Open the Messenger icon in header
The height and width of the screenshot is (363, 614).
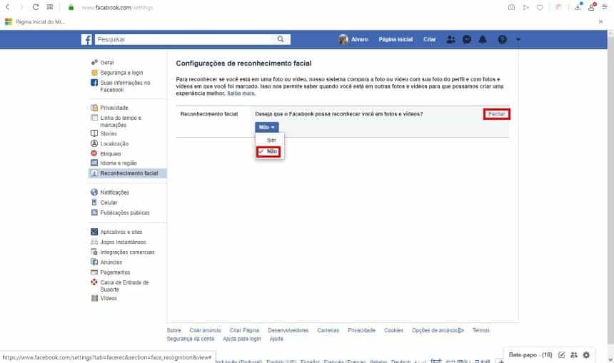tap(467, 39)
